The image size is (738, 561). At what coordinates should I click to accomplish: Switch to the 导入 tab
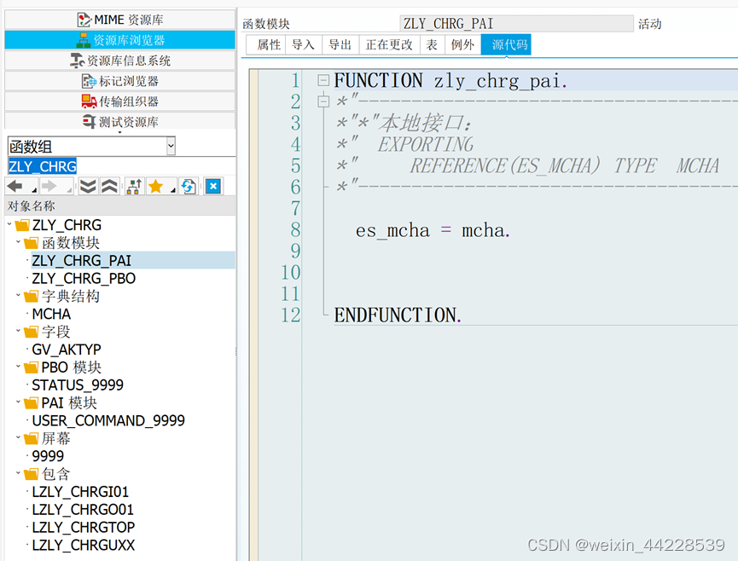(x=304, y=44)
